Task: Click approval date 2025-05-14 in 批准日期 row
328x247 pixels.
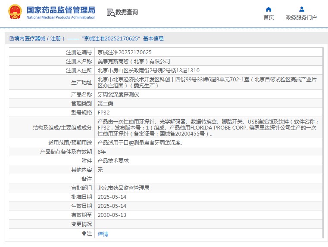Action: tap(112, 197)
